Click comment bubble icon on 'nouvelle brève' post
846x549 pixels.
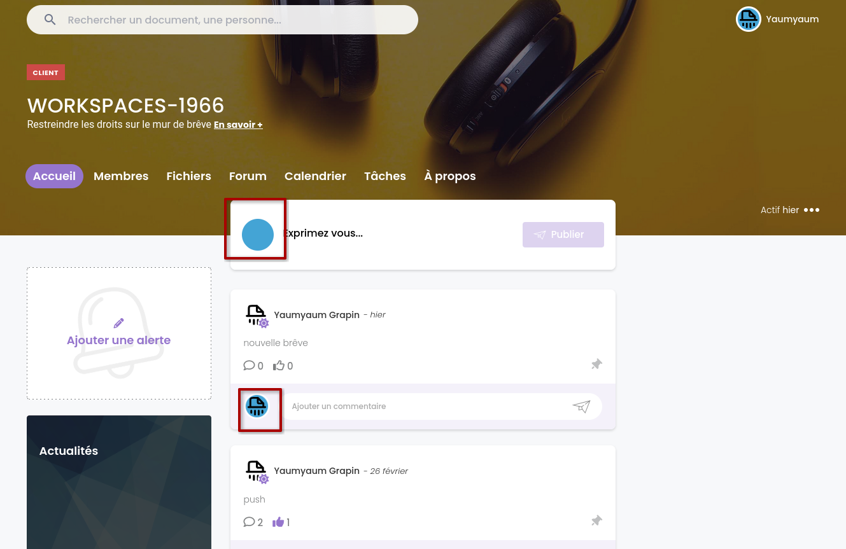point(249,365)
